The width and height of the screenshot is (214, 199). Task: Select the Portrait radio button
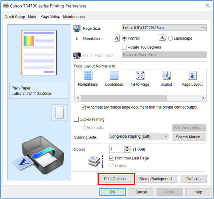(x=124, y=38)
